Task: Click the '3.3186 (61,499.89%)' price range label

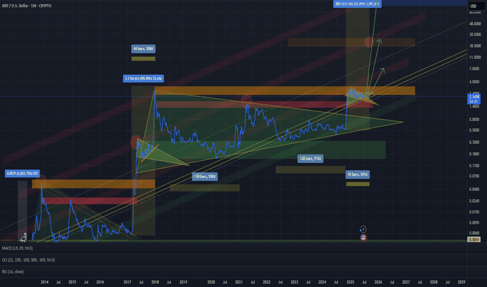Action: (143, 78)
